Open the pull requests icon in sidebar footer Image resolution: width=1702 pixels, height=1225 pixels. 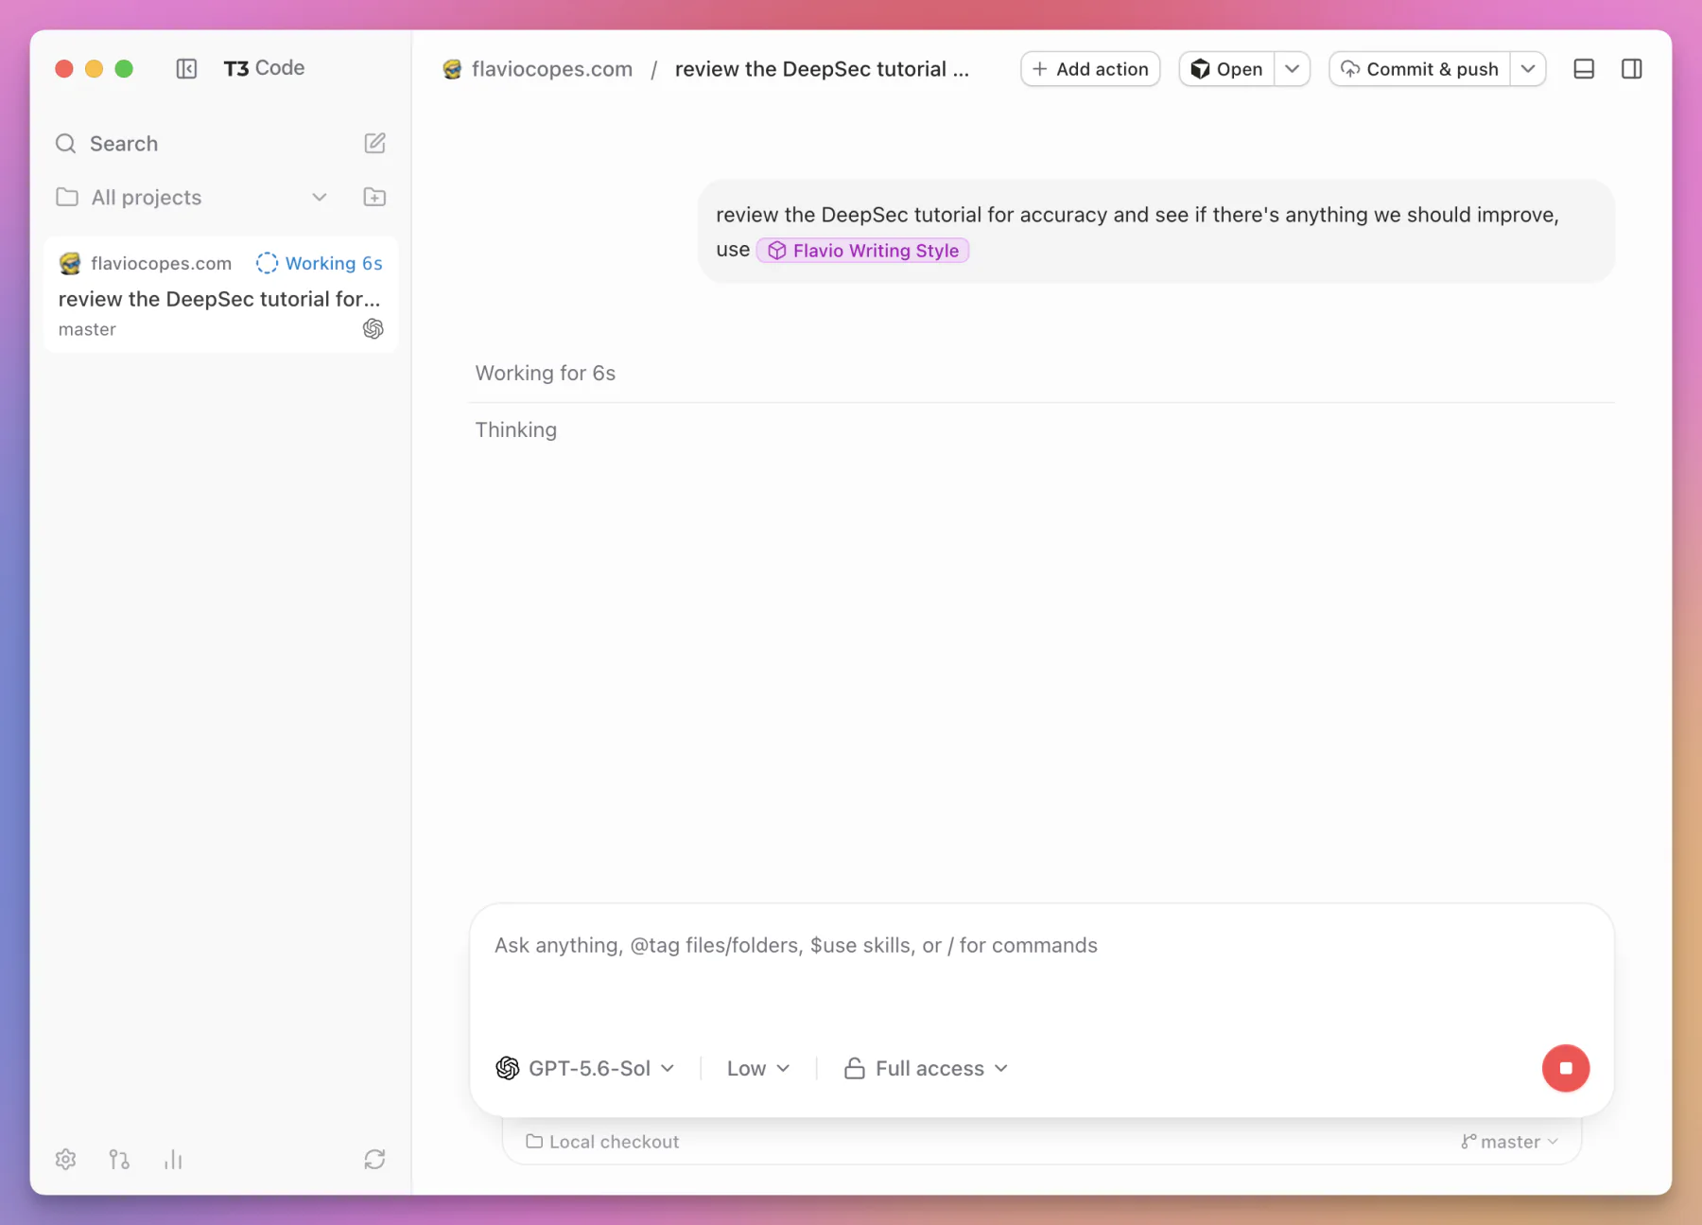point(119,1159)
